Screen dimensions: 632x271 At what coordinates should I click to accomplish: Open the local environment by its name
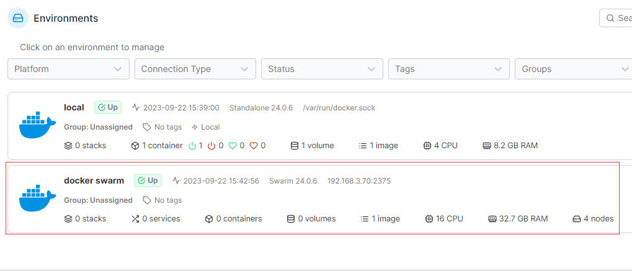[x=74, y=107]
